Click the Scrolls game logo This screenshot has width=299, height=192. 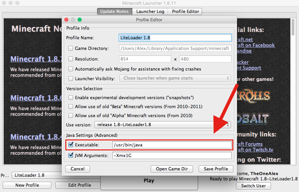[x=254, y=96]
